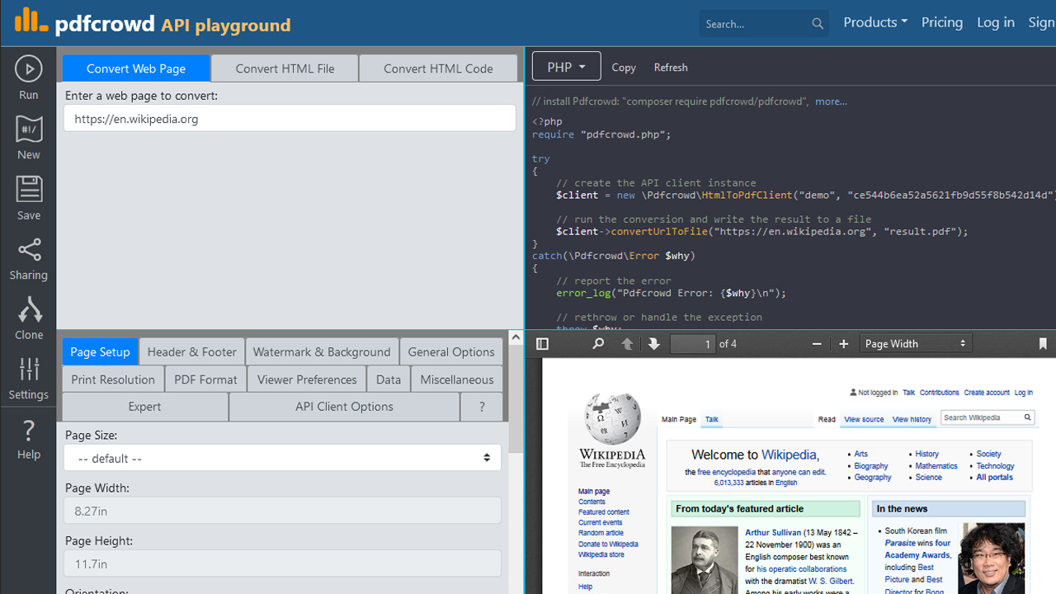Open the Products dropdown menu
Screen dimensions: 1056x594
coord(875,22)
